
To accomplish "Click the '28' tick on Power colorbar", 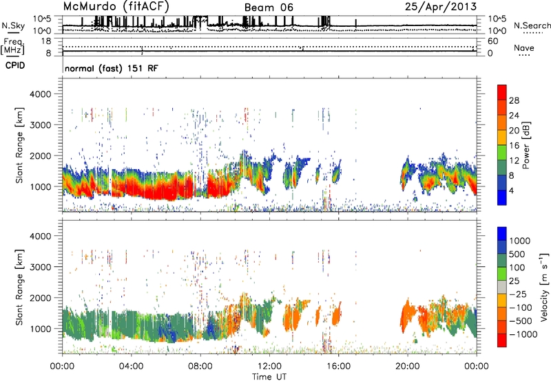I will (514, 100).
